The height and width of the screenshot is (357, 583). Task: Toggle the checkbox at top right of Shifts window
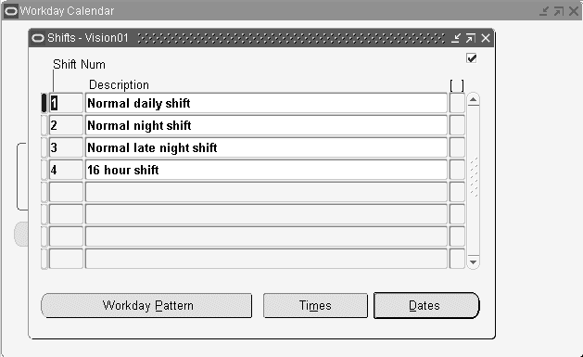tap(472, 58)
